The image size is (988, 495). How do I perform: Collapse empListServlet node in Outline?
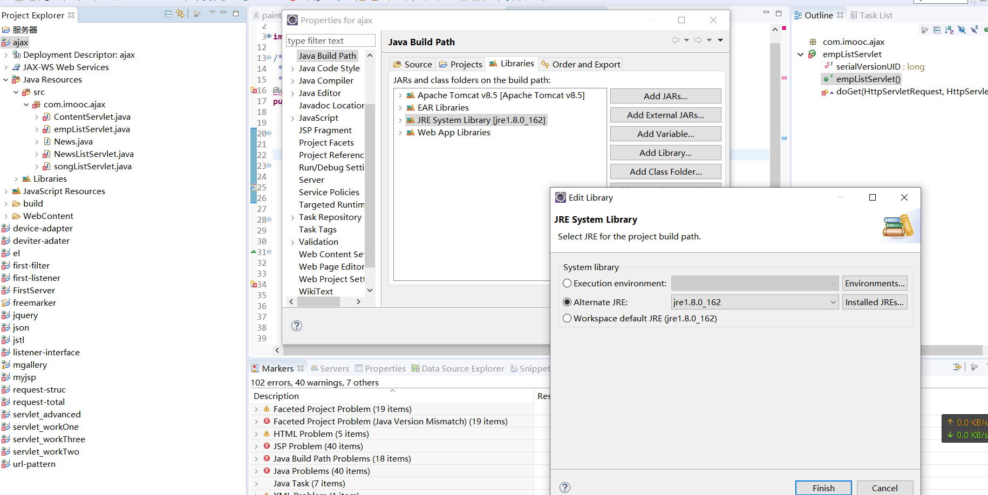[801, 54]
